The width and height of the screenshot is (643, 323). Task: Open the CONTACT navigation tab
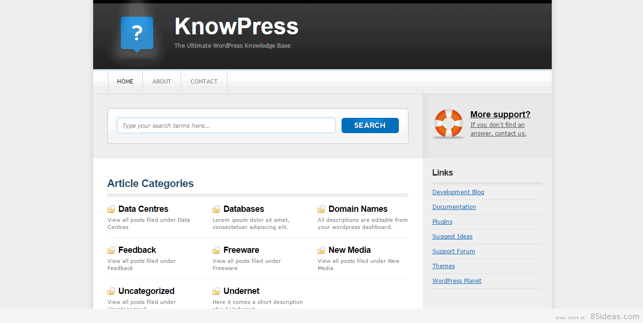204,82
